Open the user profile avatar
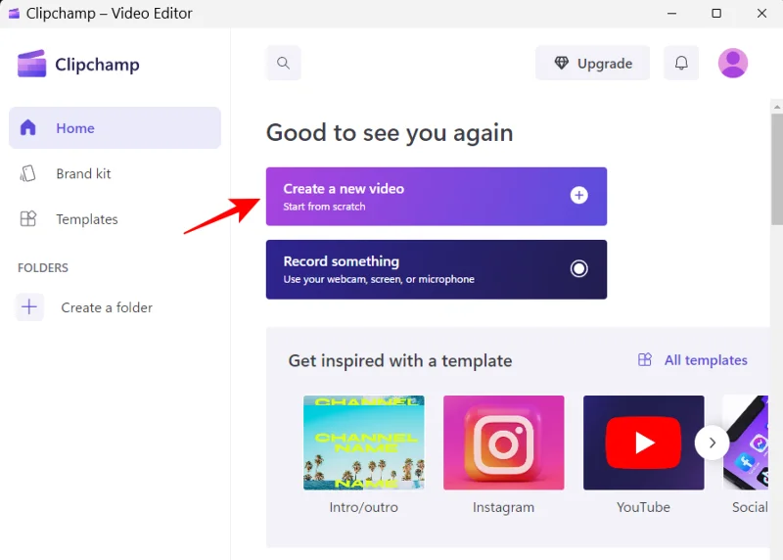 click(732, 63)
